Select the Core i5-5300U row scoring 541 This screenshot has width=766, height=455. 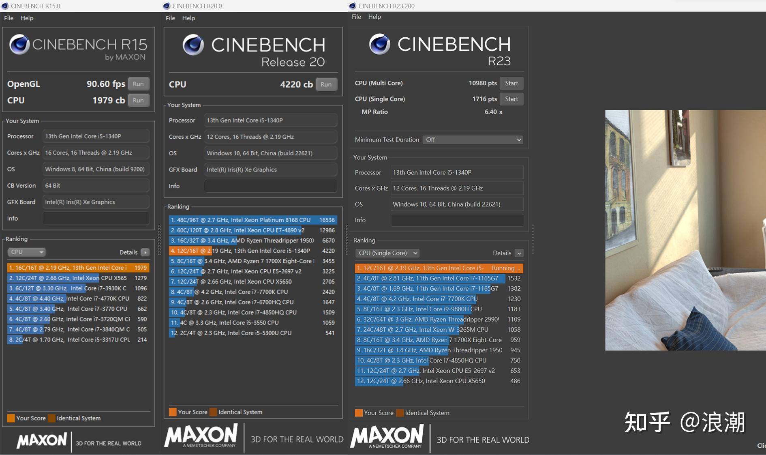253,333
